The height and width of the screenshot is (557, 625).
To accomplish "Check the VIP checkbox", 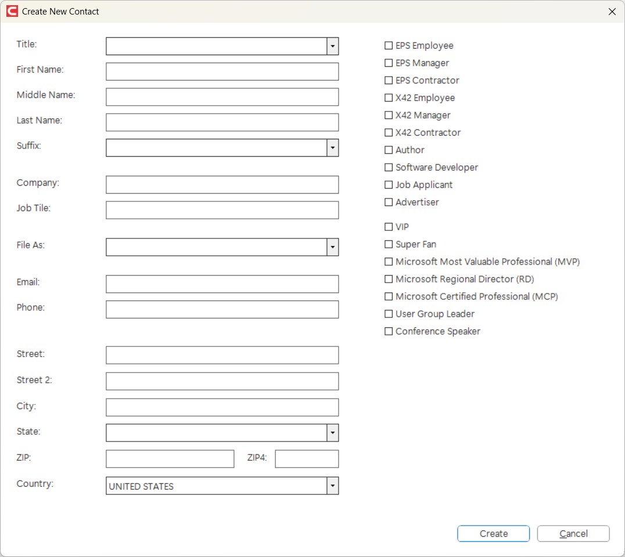I will coord(389,227).
